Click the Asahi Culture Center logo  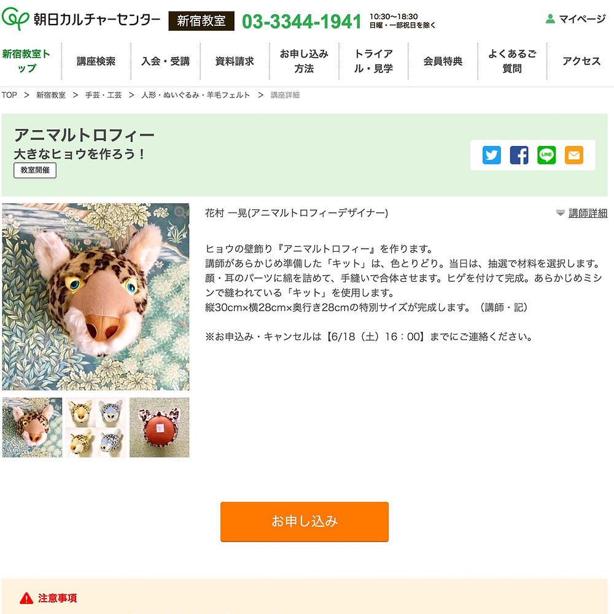pos(81,19)
